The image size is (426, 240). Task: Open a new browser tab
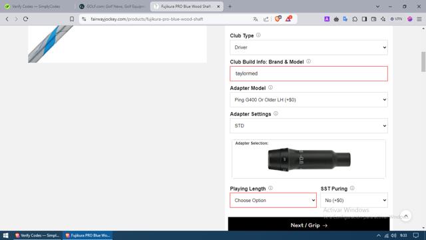[x=230, y=7]
